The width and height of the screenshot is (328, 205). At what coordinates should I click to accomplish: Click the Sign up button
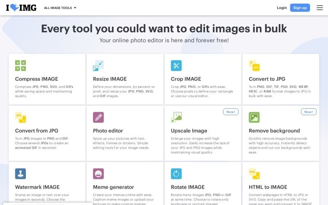(300, 8)
